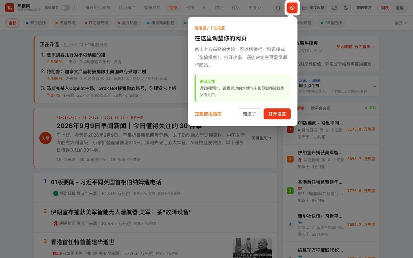Filter by 腾讯新闻热榜 chip
This screenshot has width=413, height=258.
coord(161,23)
